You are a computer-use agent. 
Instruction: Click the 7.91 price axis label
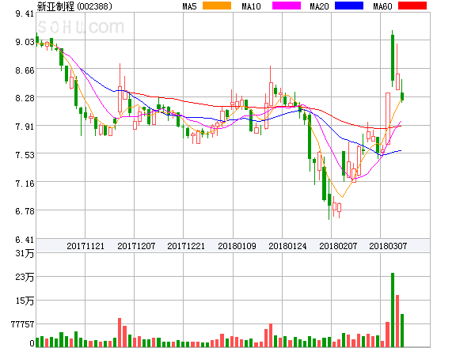coord(25,127)
